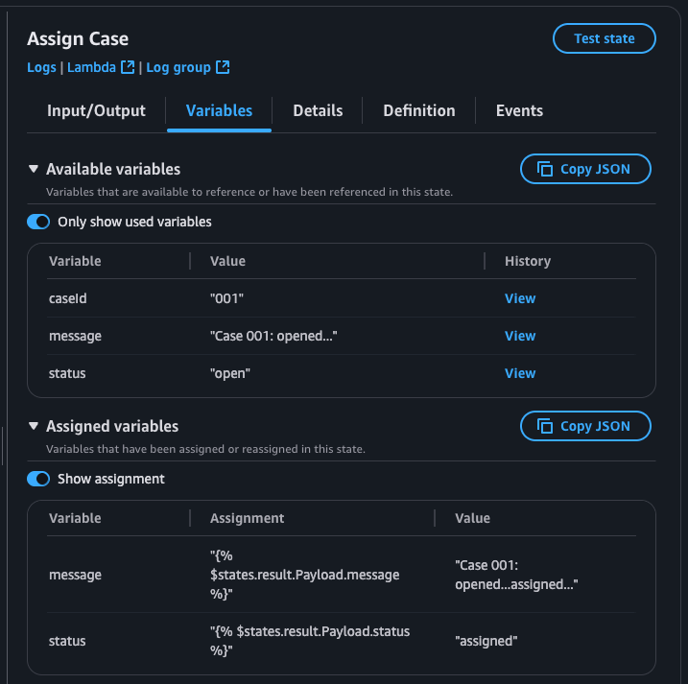The height and width of the screenshot is (684, 688).
Task: Click the status assignment expression
Action: [x=310, y=641]
